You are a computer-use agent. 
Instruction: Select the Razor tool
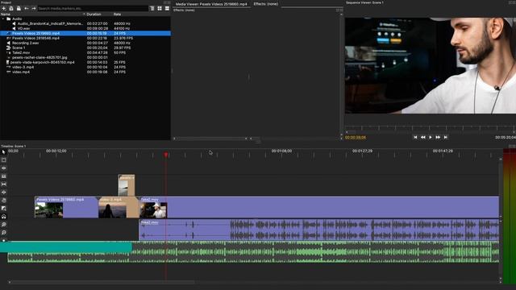(3, 176)
